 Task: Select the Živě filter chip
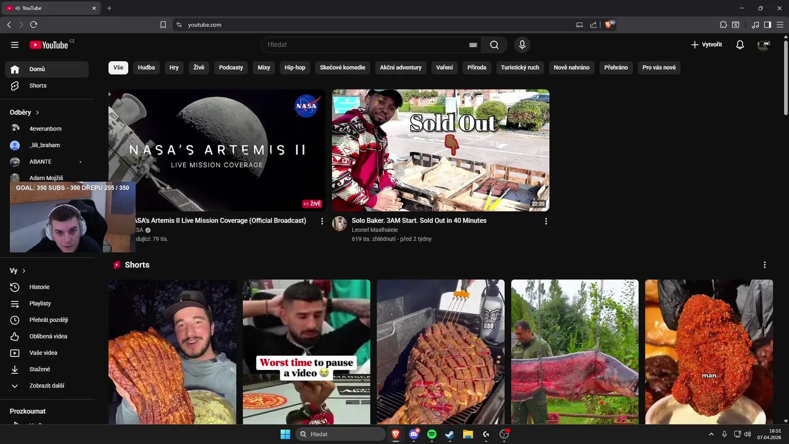point(198,68)
